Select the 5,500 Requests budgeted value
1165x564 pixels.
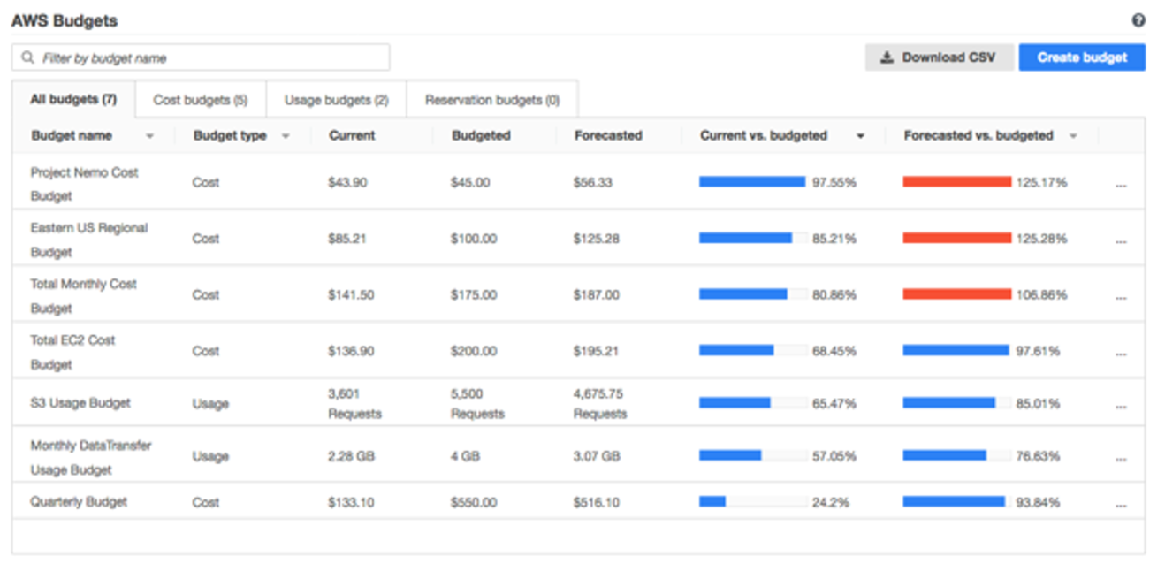[477, 403]
